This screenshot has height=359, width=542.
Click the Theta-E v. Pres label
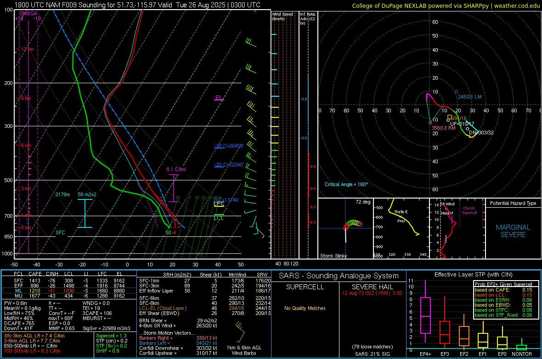click(401, 216)
